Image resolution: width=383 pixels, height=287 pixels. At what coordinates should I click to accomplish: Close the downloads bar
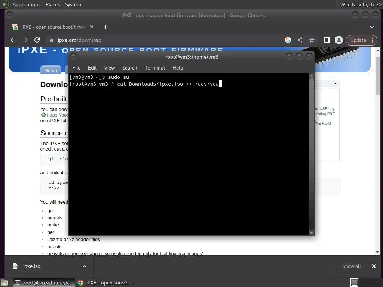tap(374, 266)
